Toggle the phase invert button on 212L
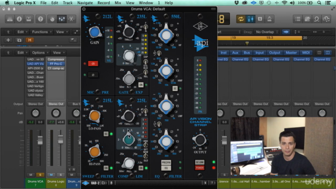 click(x=93, y=75)
